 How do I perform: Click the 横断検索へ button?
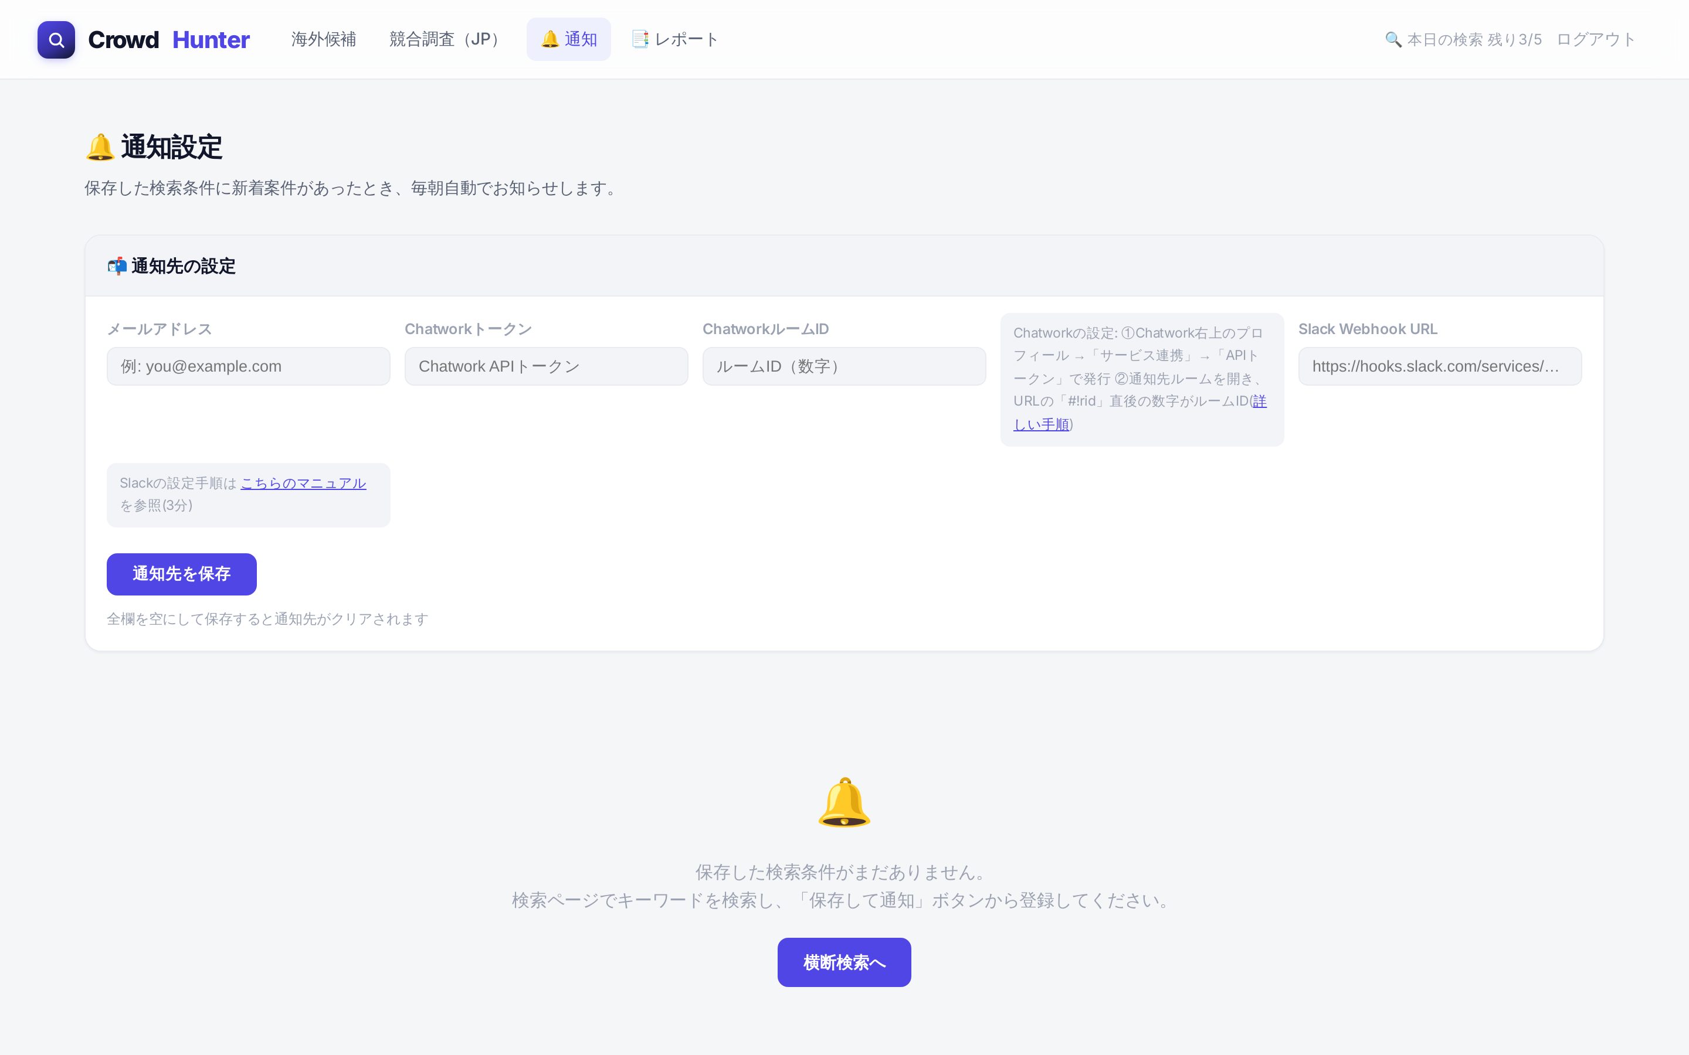click(844, 962)
